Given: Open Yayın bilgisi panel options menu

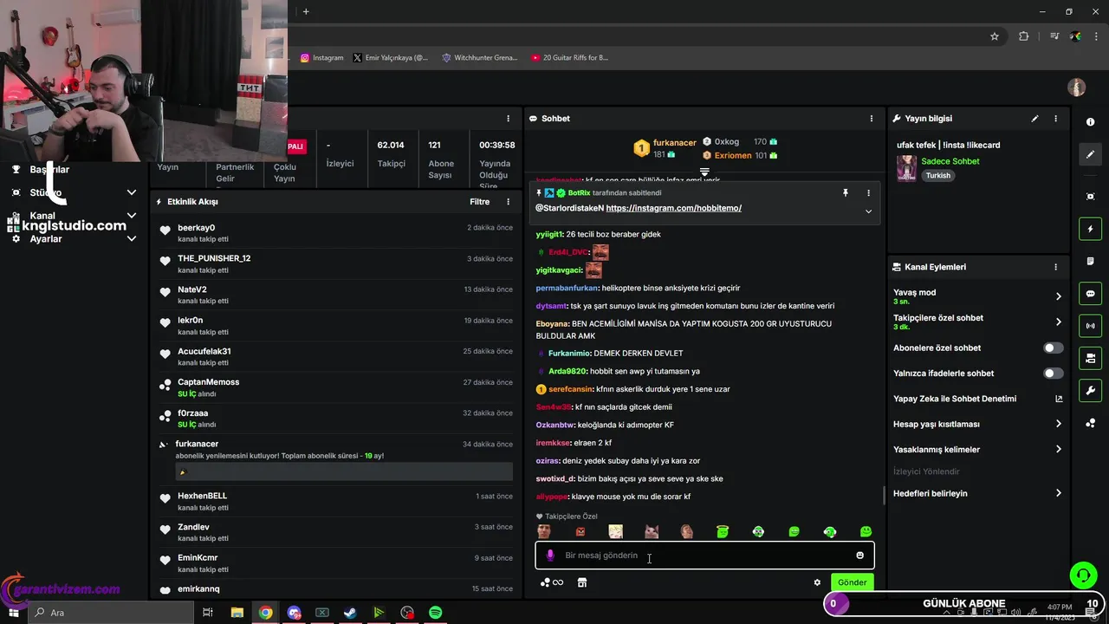Looking at the screenshot, I should coord(1055,119).
